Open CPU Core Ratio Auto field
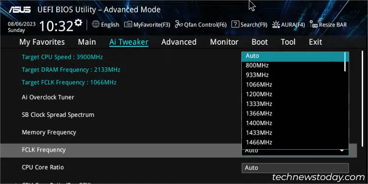The width and height of the screenshot is (368, 184). (295, 168)
